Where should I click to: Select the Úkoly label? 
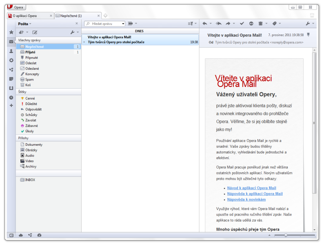[49, 131]
